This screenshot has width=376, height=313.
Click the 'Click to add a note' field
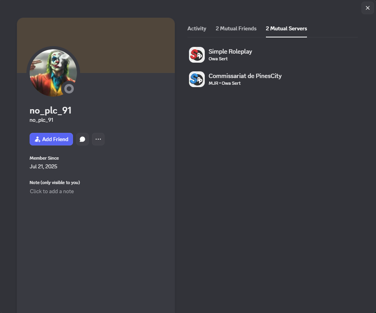(x=52, y=191)
